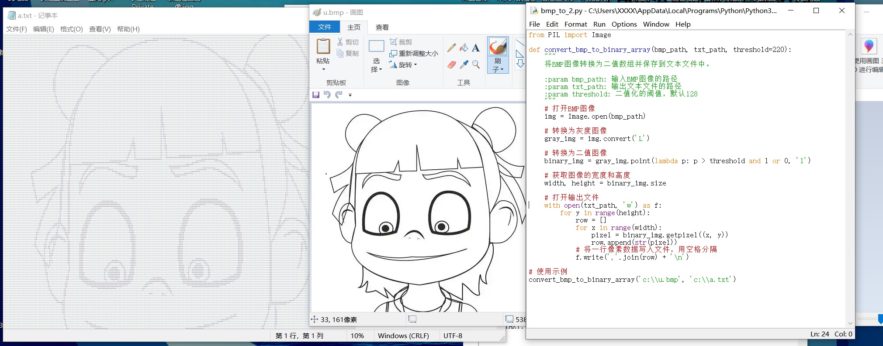Click the Brushes icon in Paint

point(498,46)
